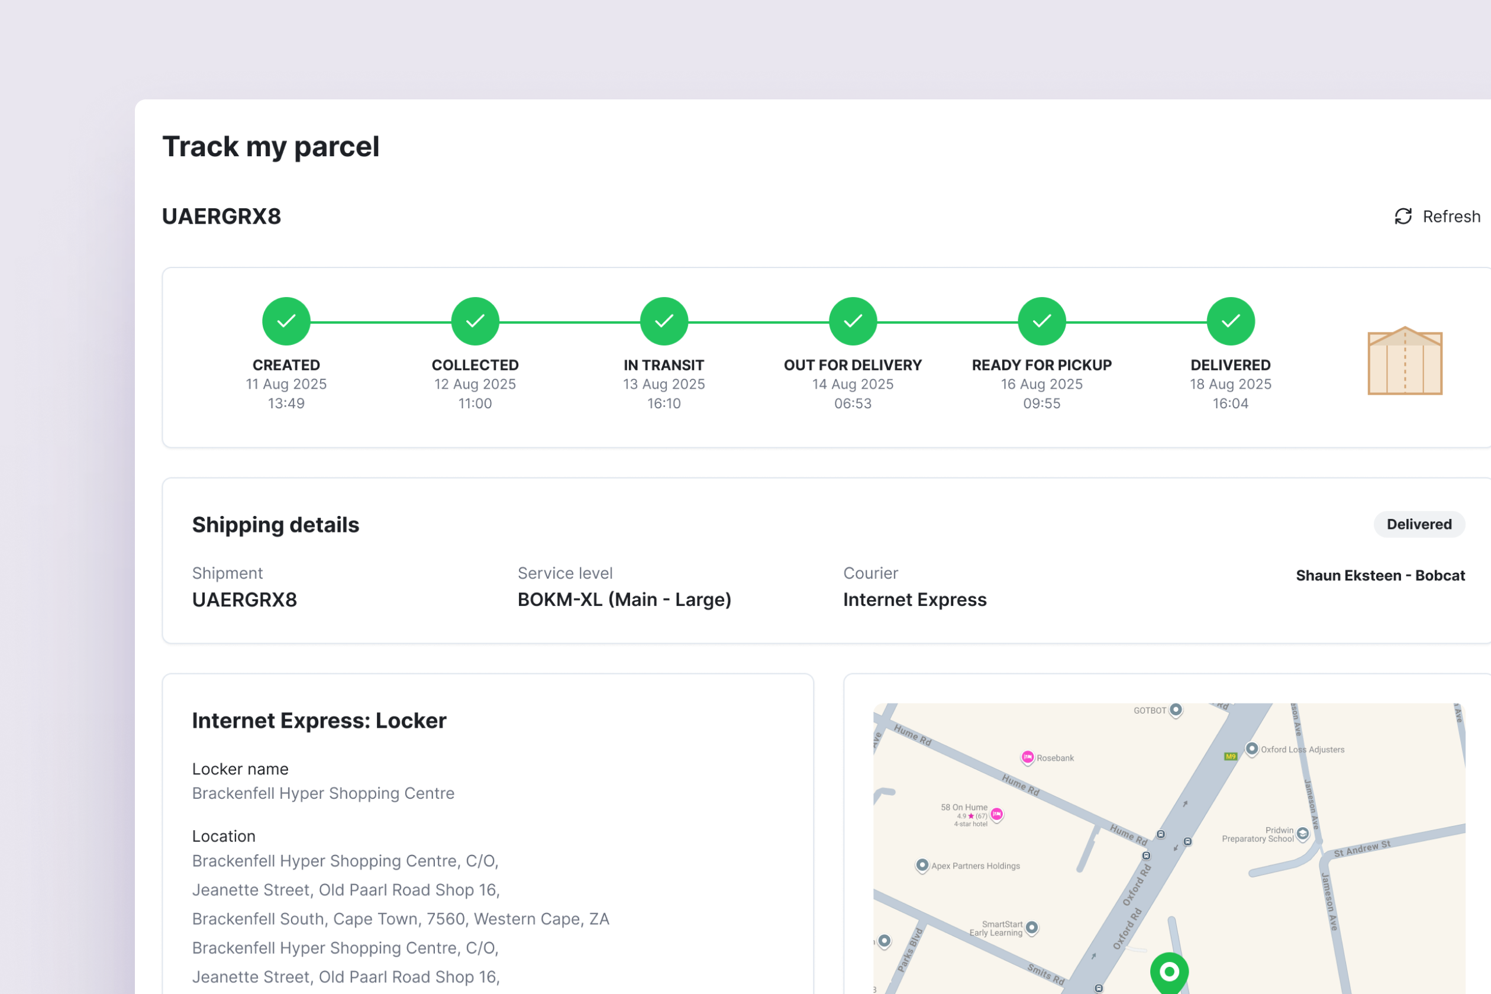The height and width of the screenshot is (994, 1491).
Task: Click the UAERGRX8 tracking number heading
Action: tap(221, 217)
